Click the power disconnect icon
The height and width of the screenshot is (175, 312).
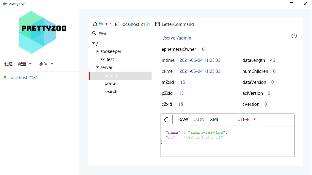tap(294, 36)
